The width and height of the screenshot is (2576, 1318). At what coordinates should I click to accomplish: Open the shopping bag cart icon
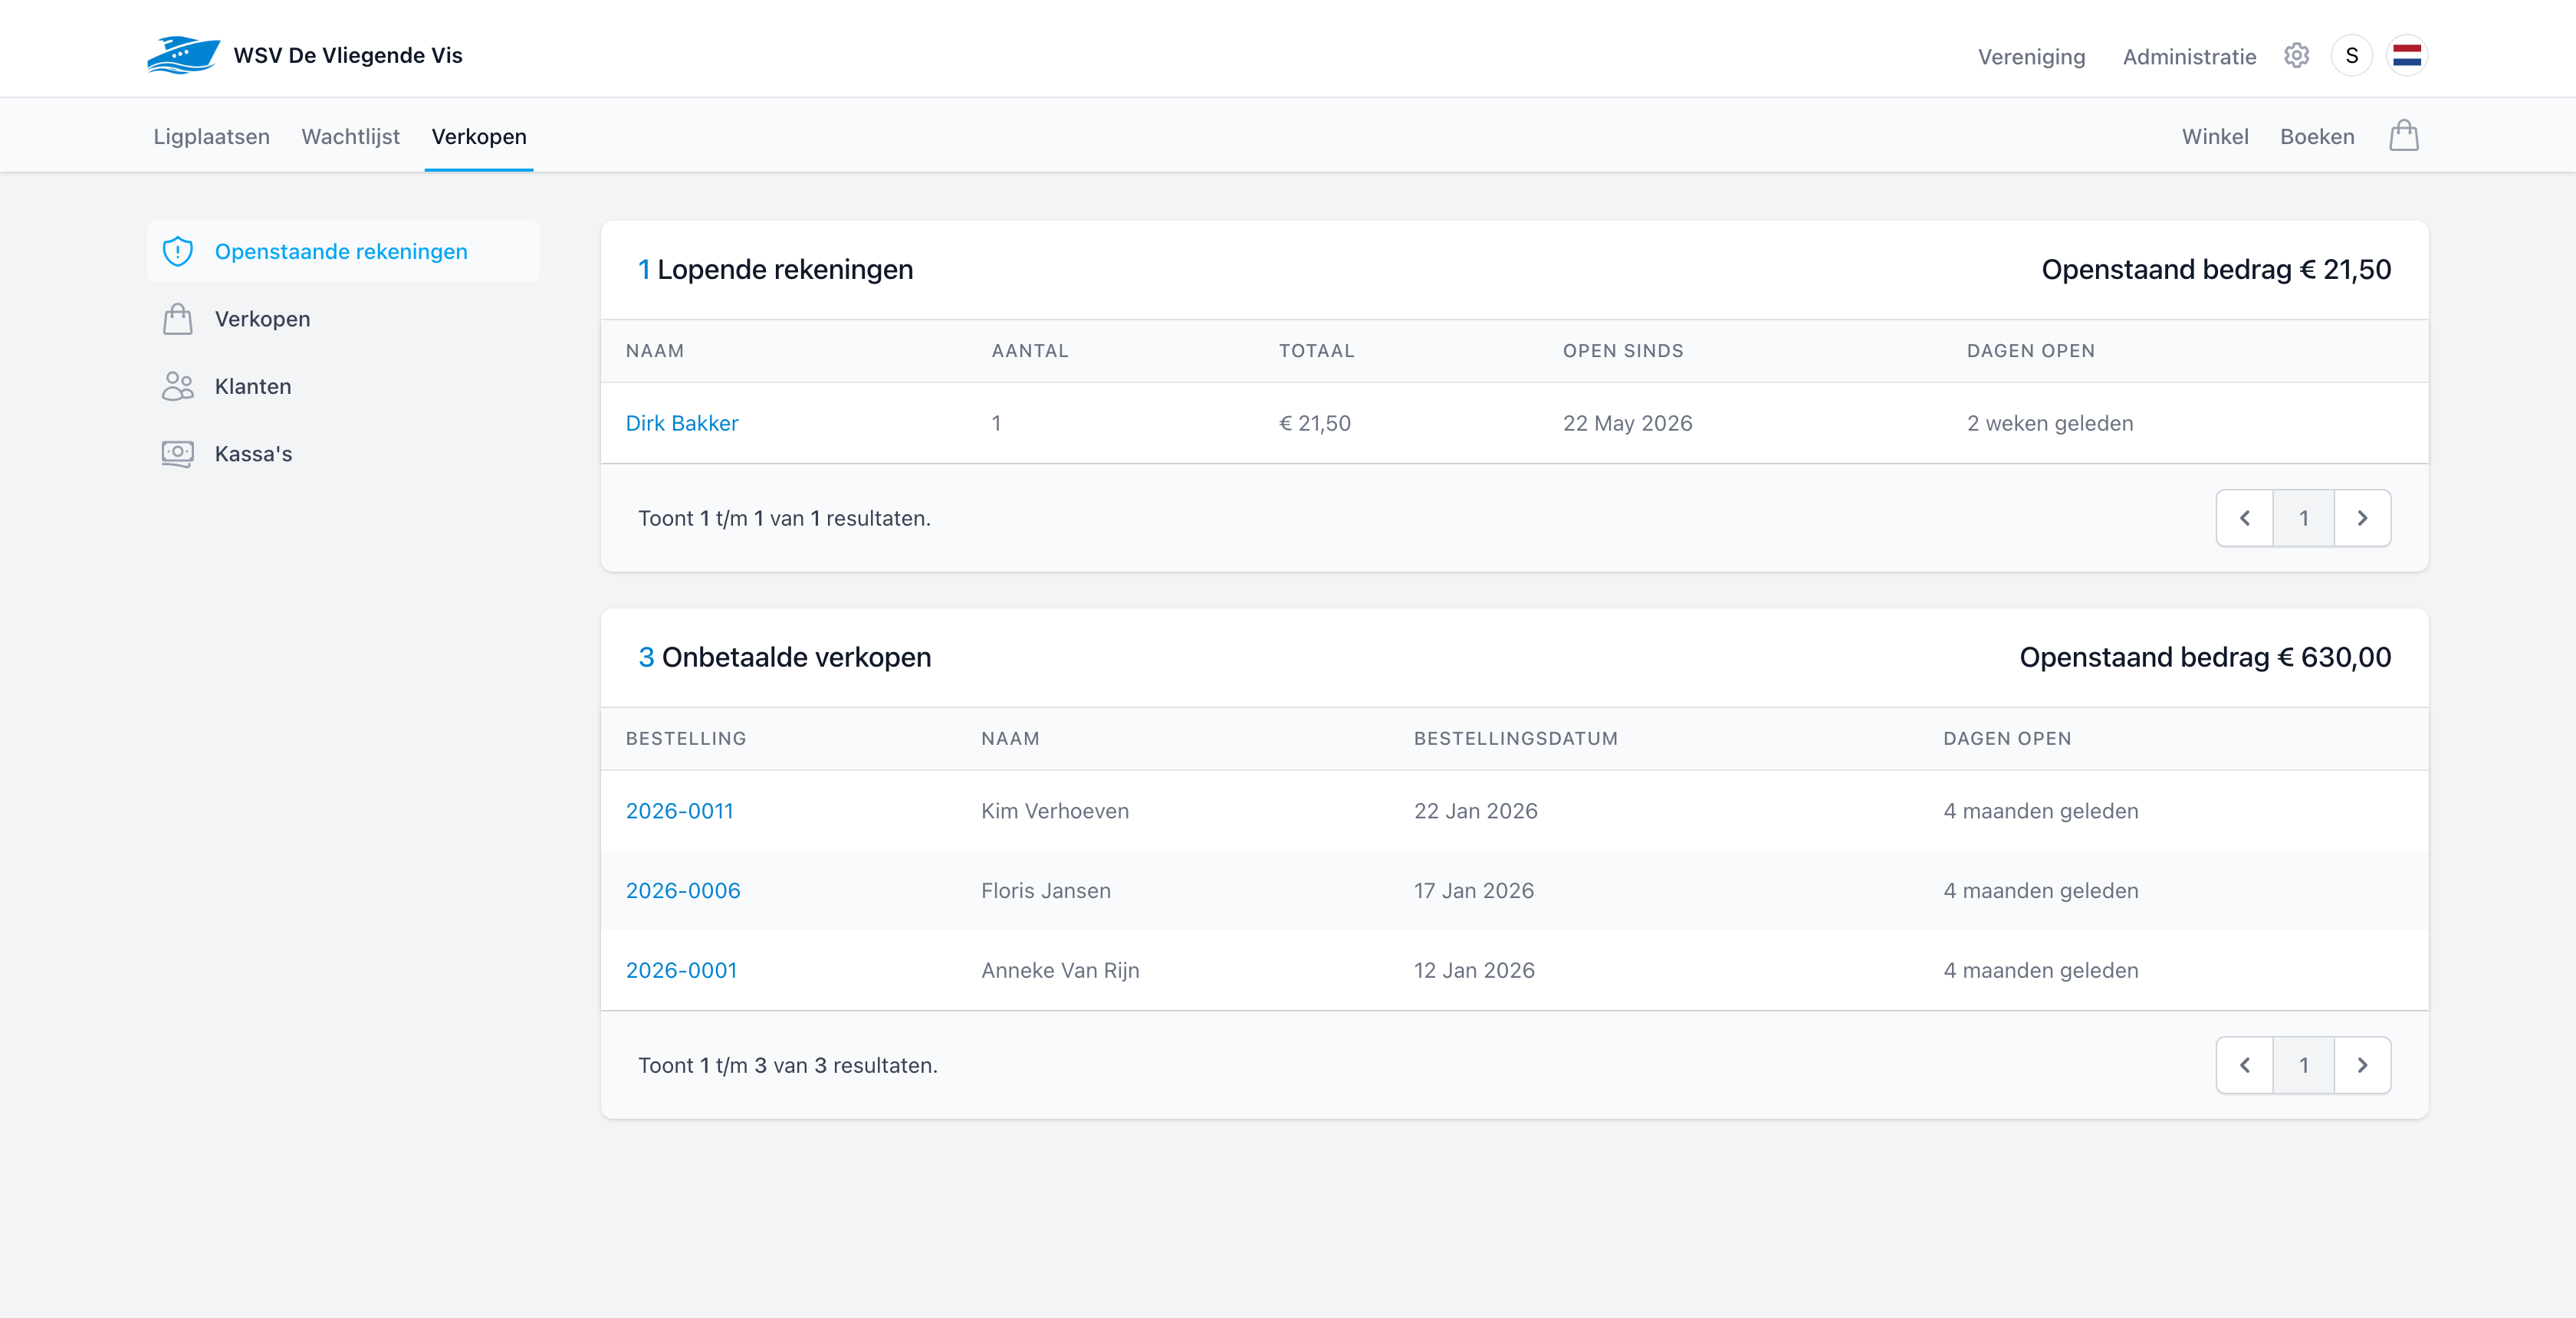pos(2403,135)
